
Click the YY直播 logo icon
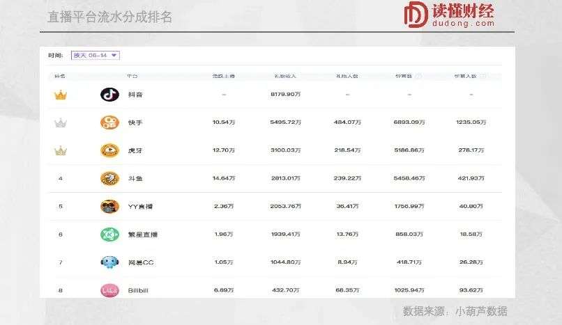(109, 206)
